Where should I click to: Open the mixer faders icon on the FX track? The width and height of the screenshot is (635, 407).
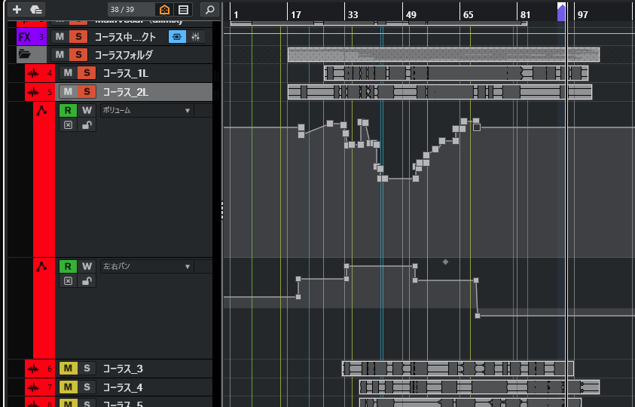pyautogui.click(x=195, y=37)
